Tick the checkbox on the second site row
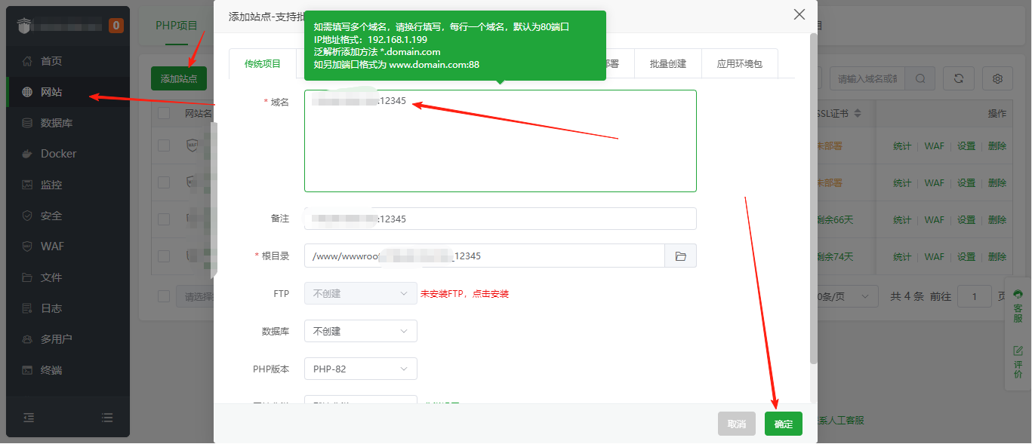This screenshot has width=1032, height=444. point(164,182)
